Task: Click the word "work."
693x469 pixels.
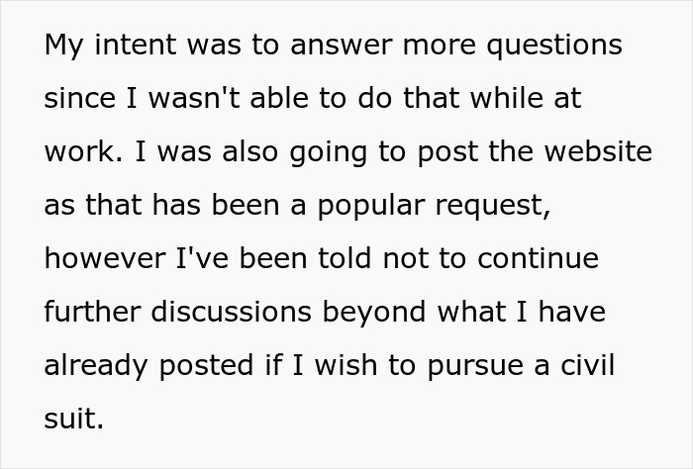Action: tap(83, 151)
